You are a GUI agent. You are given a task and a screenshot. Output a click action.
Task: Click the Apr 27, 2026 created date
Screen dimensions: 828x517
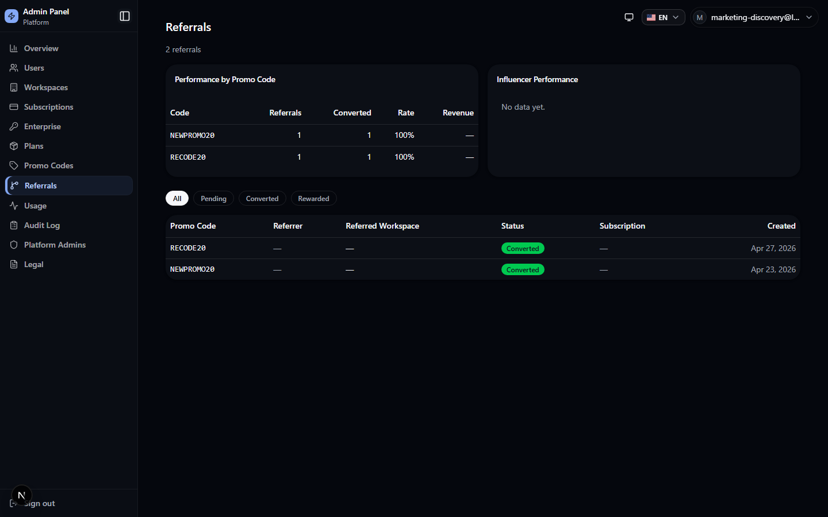coord(773,248)
